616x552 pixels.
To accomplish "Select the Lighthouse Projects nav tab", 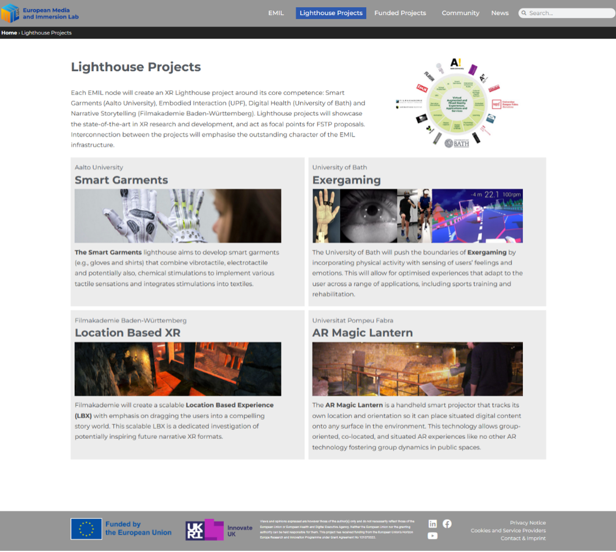I will tap(331, 13).
